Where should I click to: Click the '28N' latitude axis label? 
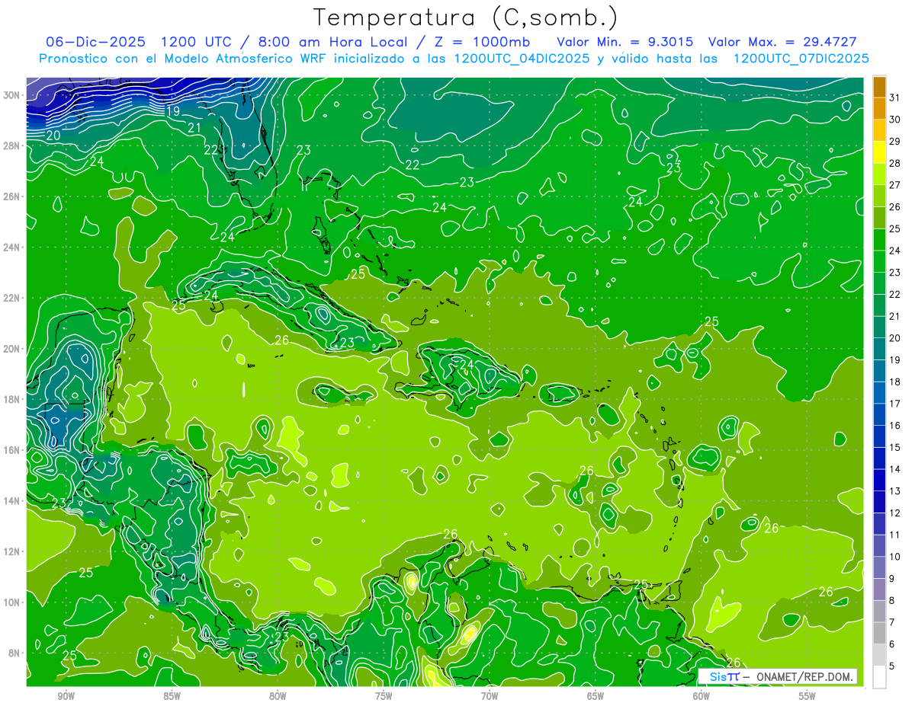click(x=12, y=145)
